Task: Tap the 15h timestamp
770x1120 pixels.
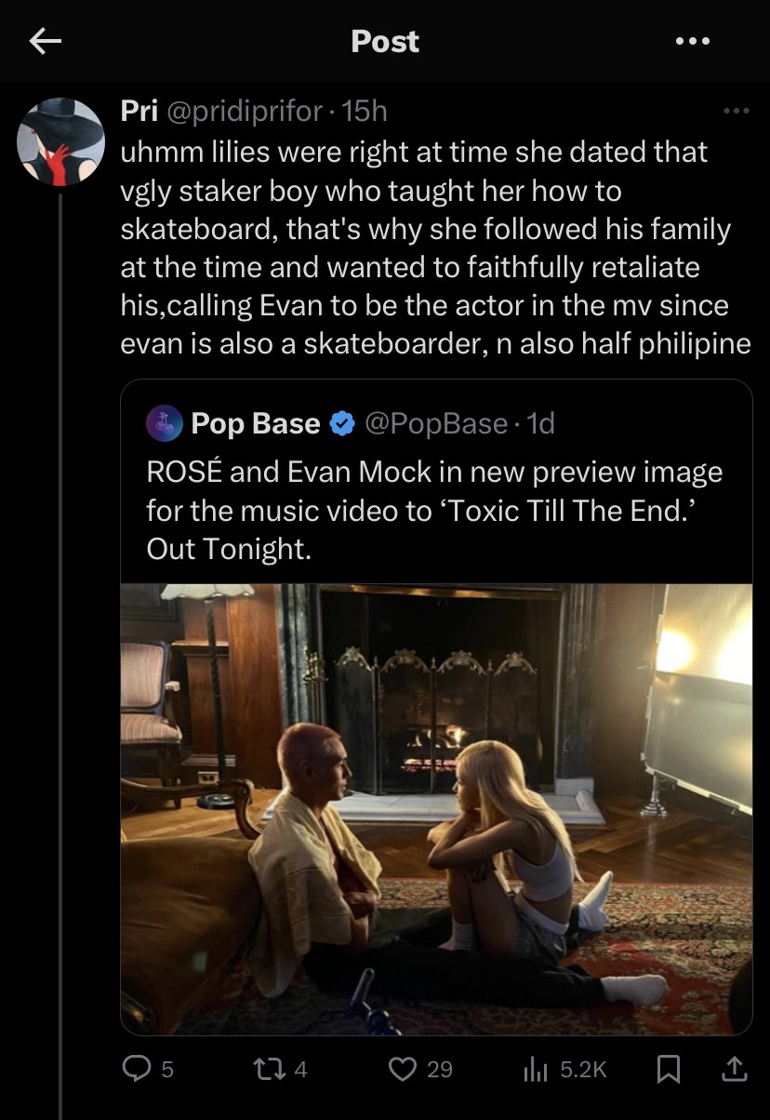Action: tap(364, 112)
